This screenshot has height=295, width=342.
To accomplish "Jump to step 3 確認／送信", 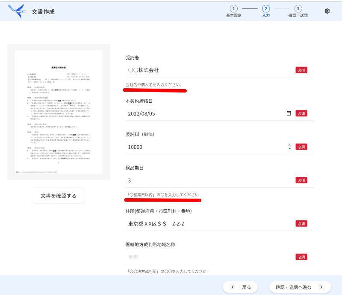I will [x=298, y=9].
